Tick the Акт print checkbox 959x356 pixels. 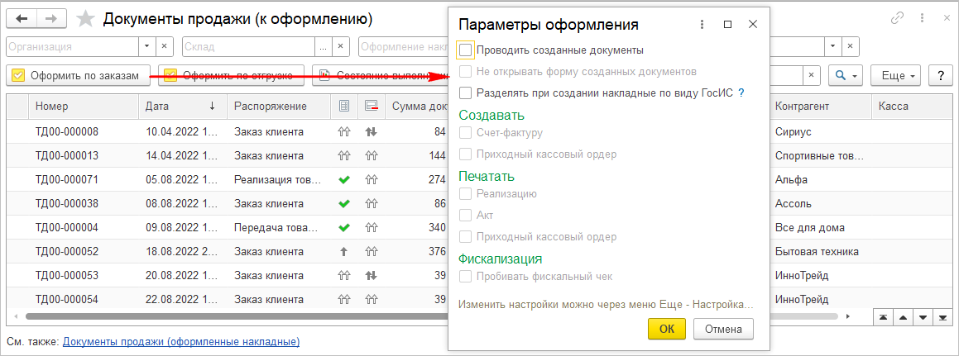[465, 215]
